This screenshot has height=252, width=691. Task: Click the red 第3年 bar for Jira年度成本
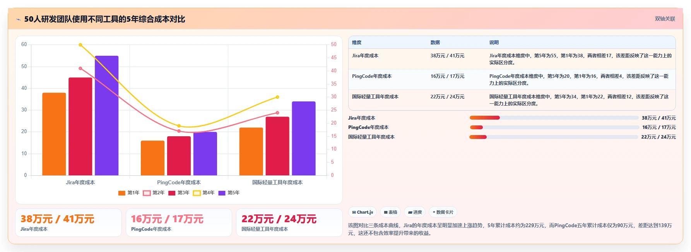pos(80,126)
